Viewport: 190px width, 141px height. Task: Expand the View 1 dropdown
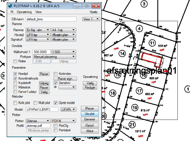pyautogui.click(x=91, y=19)
